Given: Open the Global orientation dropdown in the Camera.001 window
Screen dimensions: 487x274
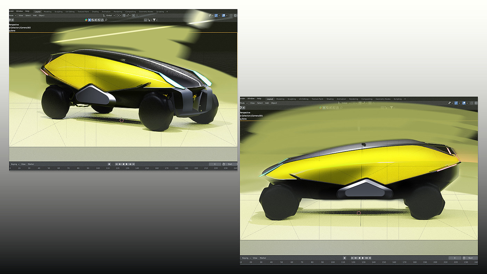Looking at the screenshot, I should 345,103.
